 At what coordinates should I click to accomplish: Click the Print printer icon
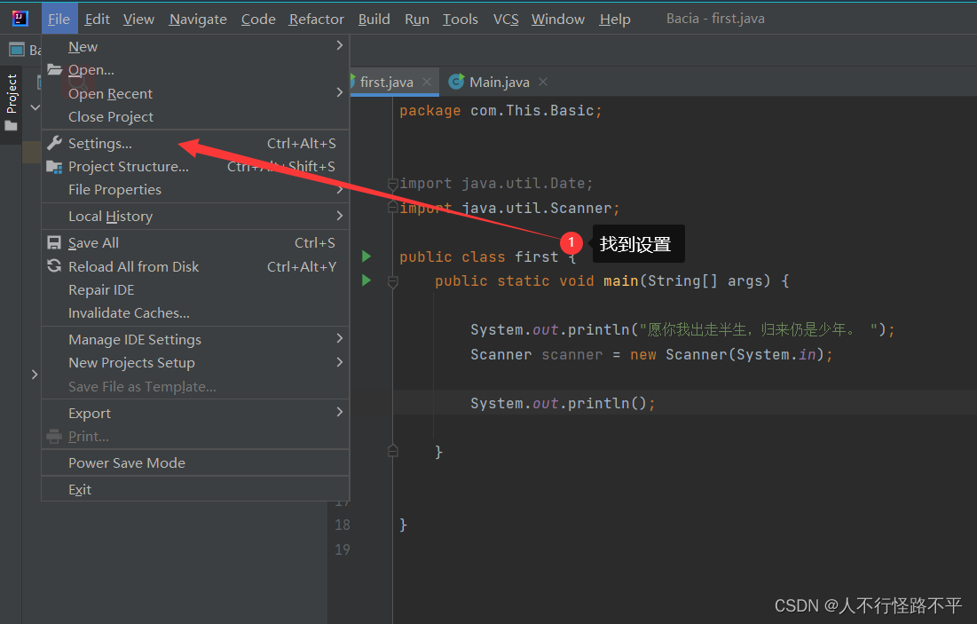tap(54, 437)
